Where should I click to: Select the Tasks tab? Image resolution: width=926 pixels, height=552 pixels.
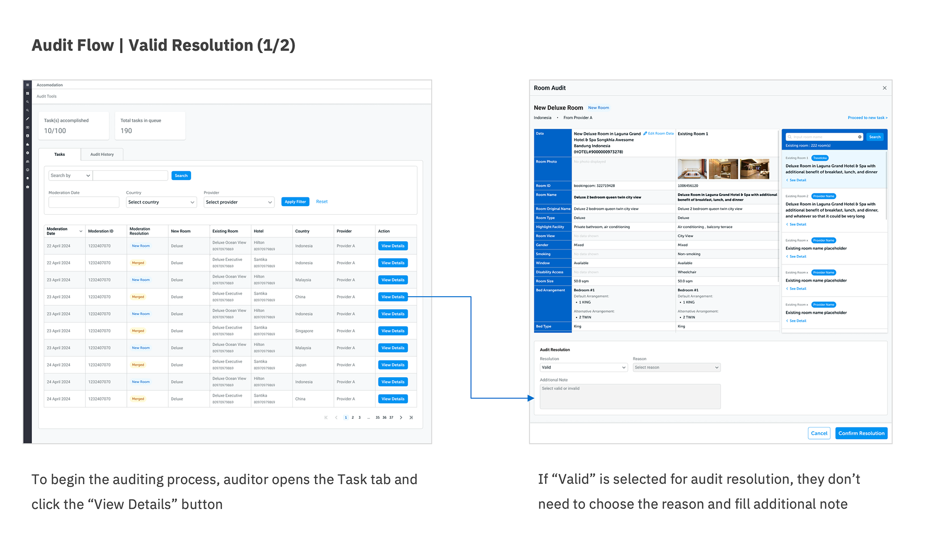click(59, 154)
